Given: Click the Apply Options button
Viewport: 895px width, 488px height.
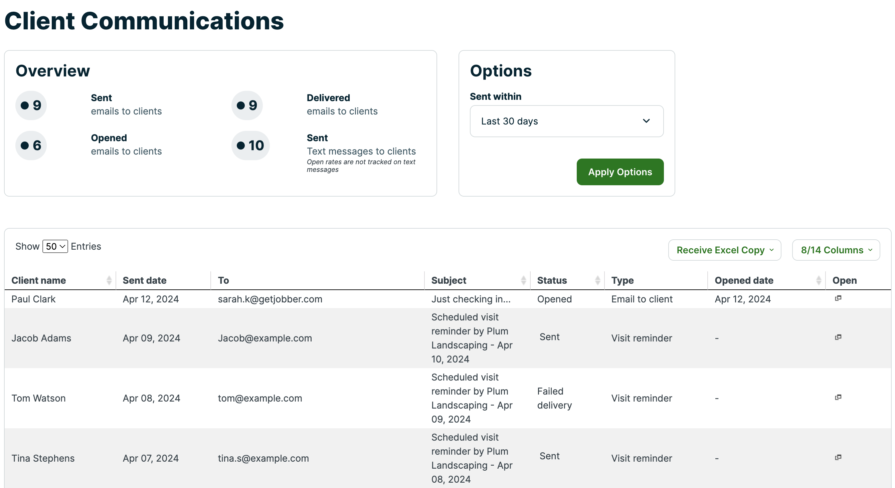Looking at the screenshot, I should (x=620, y=172).
